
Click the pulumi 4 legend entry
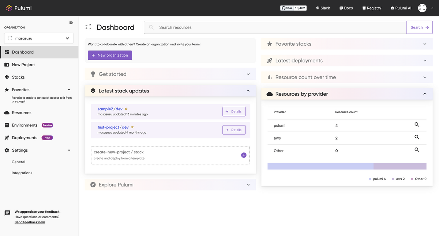coord(378,179)
